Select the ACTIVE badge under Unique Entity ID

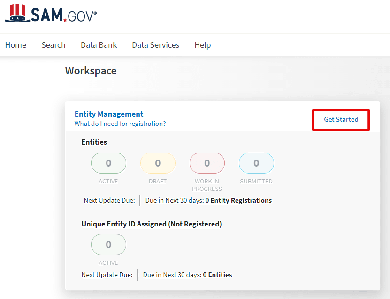pos(108,244)
